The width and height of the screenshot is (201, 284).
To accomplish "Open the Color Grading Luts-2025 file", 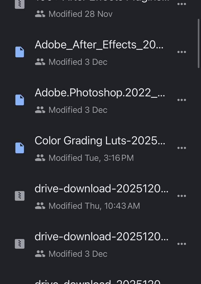I will coord(100,141).
